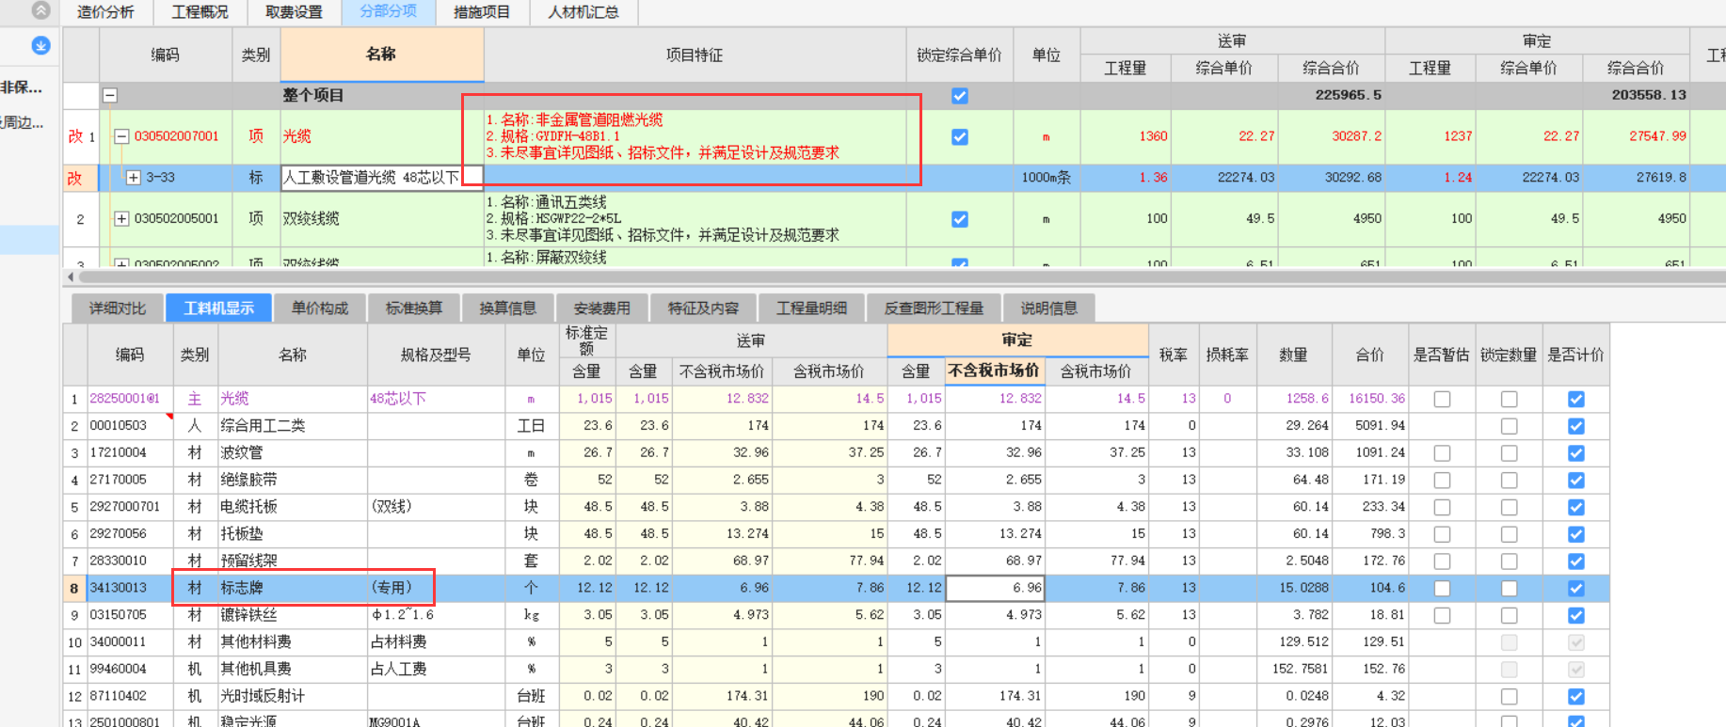Open the 安装费用 tab
The width and height of the screenshot is (1726, 727).
tap(602, 308)
